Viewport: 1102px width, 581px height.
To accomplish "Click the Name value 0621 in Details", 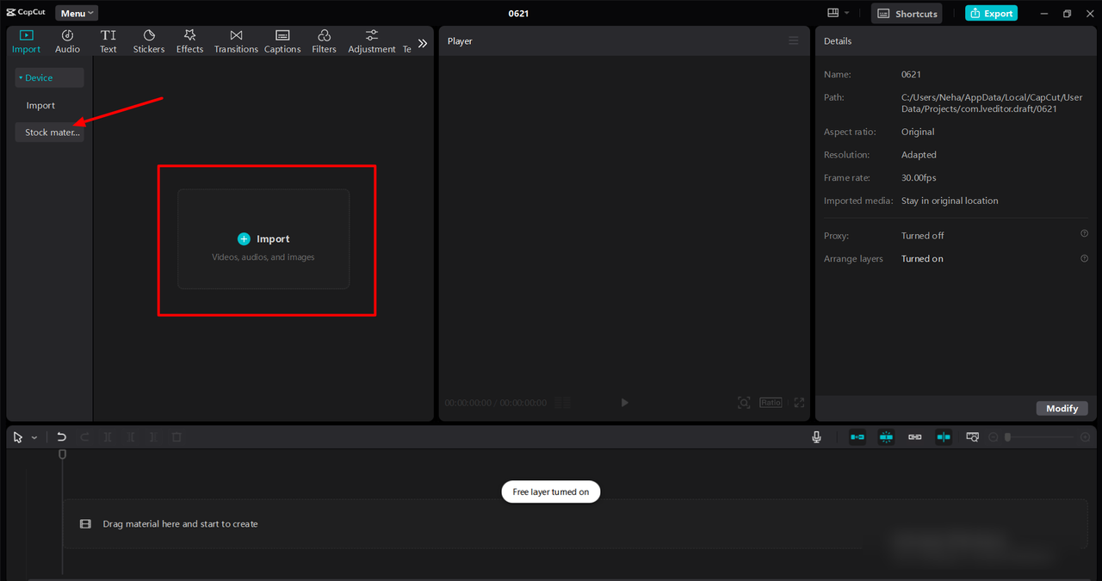I will coord(911,74).
